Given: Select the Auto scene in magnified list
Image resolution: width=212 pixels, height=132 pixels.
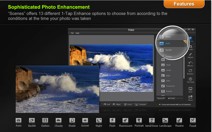Looking at the screenshot, I should click(171, 43).
